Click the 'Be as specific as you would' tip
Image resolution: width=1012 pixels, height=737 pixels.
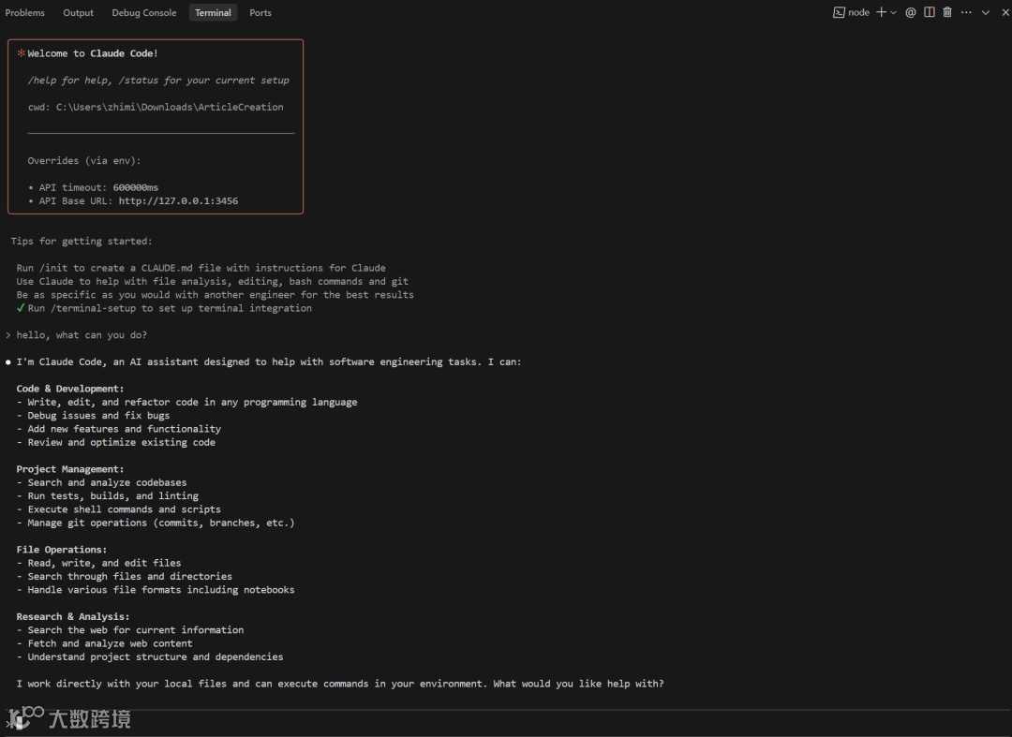click(x=215, y=295)
